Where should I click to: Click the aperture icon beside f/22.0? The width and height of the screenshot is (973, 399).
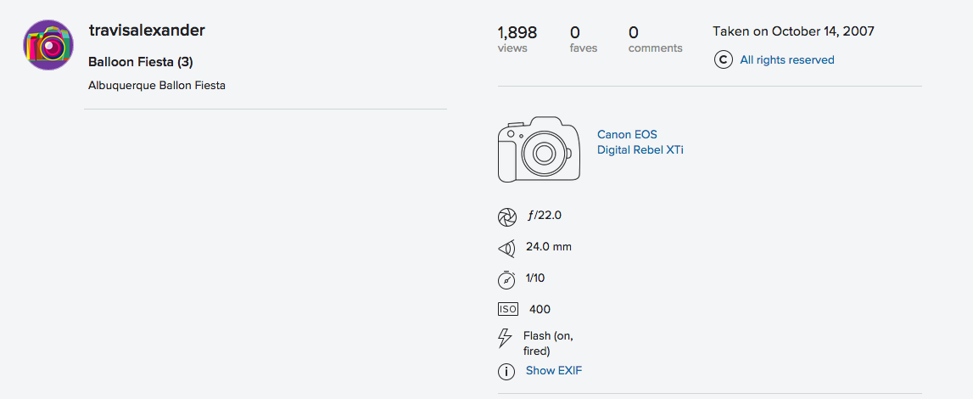[507, 217]
